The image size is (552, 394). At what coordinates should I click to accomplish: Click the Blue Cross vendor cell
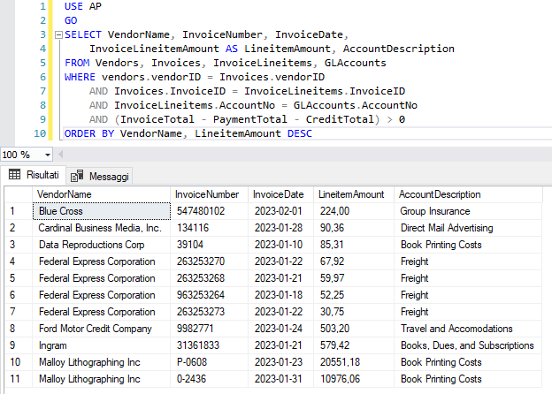(102, 211)
